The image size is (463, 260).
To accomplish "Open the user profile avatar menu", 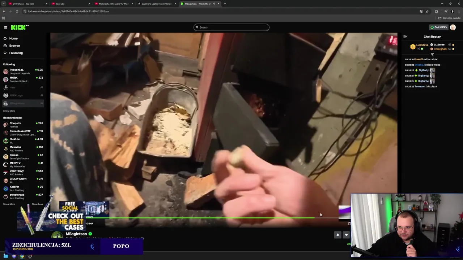I will (453, 27).
